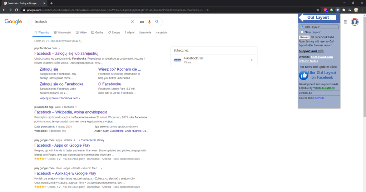366x192 pixels.
Task: Visit OldLayout.com website link
Action: [x=322, y=57]
